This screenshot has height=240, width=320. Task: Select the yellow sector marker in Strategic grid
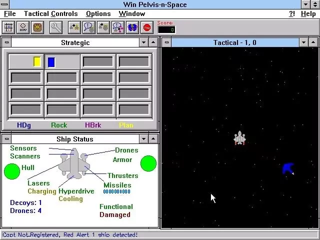[37, 61]
